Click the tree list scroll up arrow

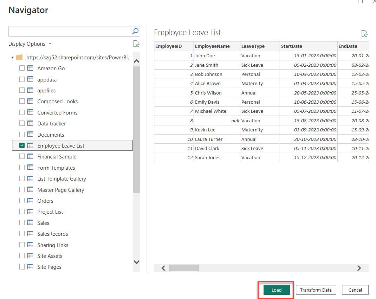tap(136, 61)
